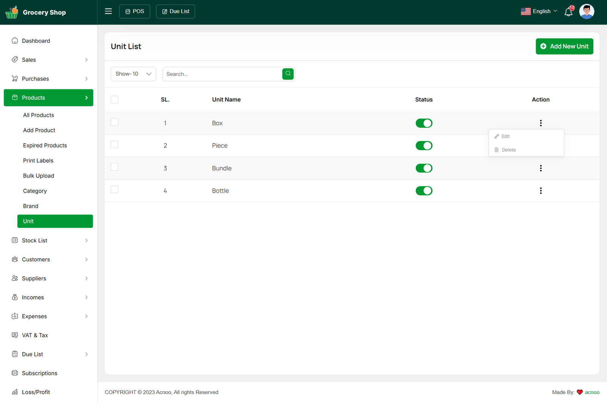This screenshot has height=403, width=607.
Task: Click the Add New Unit button
Action: click(x=564, y=46)
